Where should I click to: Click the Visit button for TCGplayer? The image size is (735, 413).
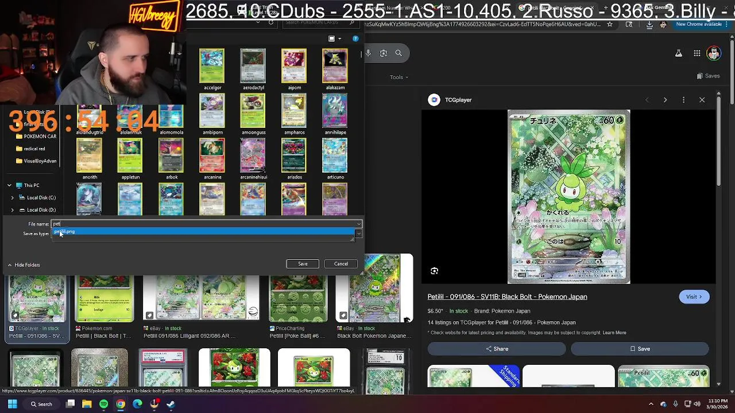(x=694, y=297)
